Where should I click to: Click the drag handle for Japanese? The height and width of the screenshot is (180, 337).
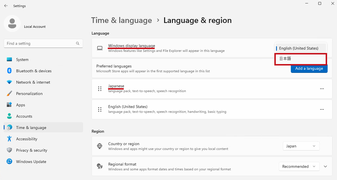(100, 89)
